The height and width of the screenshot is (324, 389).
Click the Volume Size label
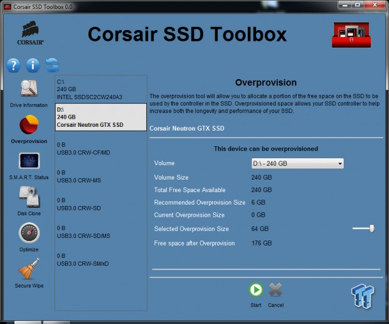171,178
